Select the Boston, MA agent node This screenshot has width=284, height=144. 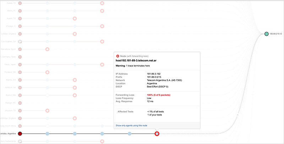pos(20,95)
